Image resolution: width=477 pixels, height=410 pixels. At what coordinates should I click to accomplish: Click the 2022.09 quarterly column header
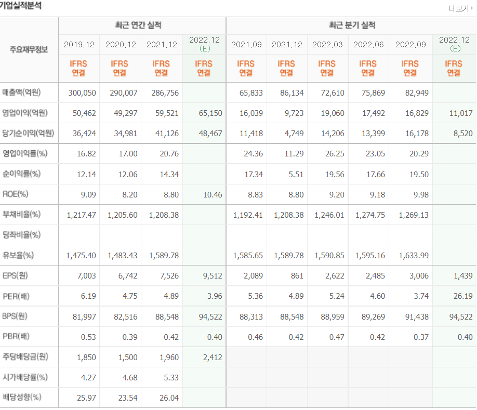(410, 44)
